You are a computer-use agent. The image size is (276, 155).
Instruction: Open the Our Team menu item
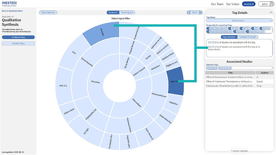pos(217,4)
